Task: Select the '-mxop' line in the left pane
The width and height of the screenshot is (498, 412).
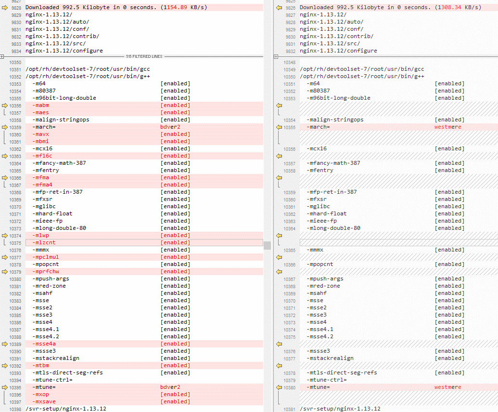Action: [x=144, y=395]
